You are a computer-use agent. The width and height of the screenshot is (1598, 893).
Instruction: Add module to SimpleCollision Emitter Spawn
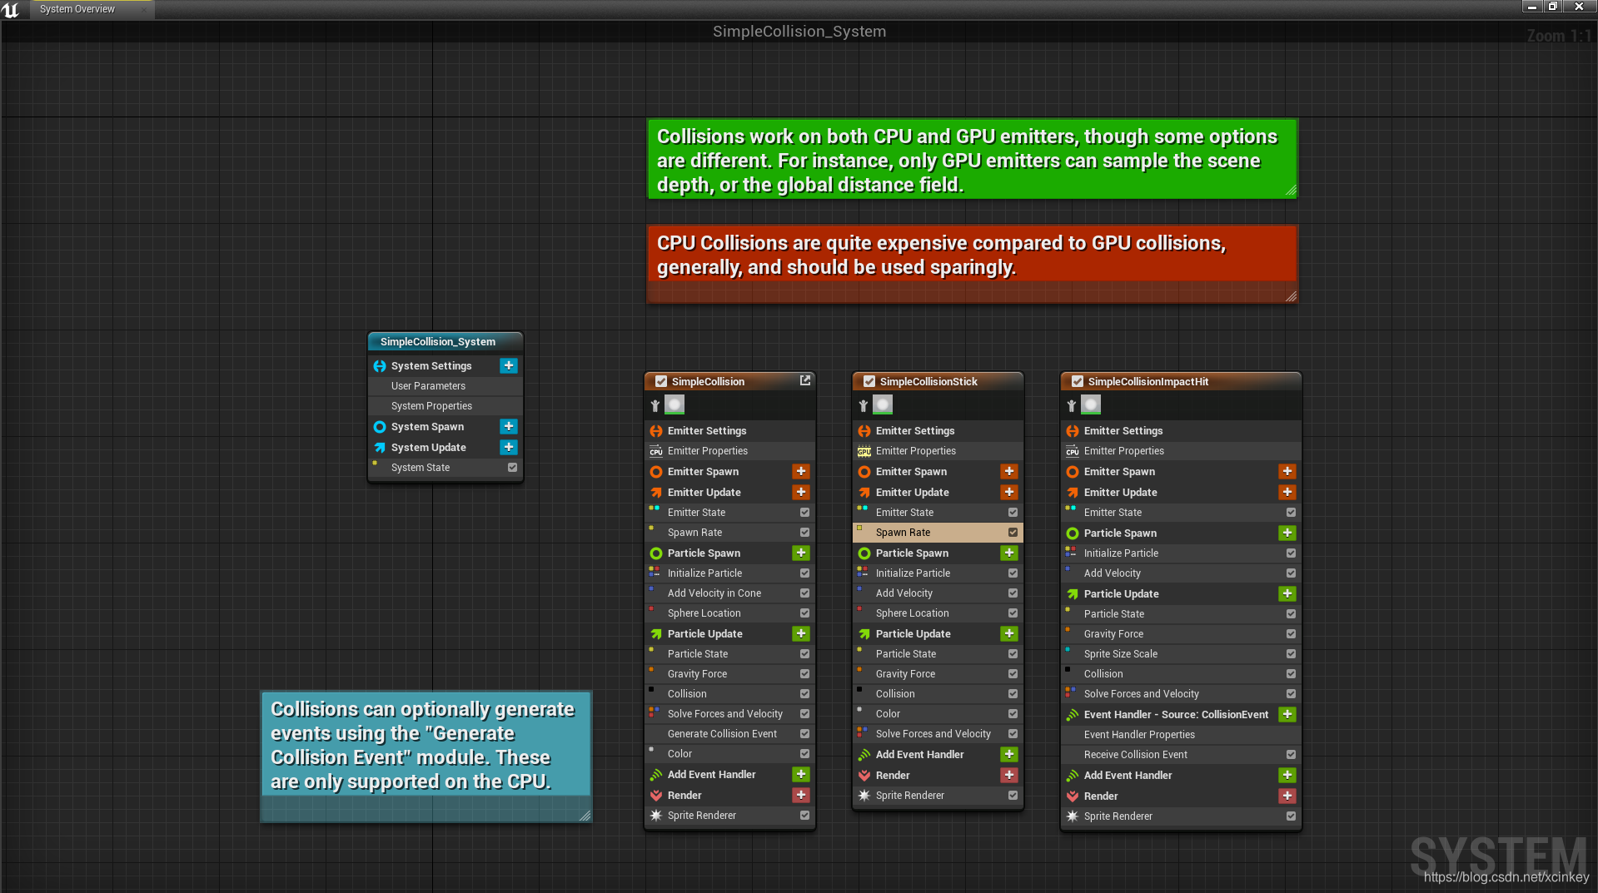tap(801, 471)
